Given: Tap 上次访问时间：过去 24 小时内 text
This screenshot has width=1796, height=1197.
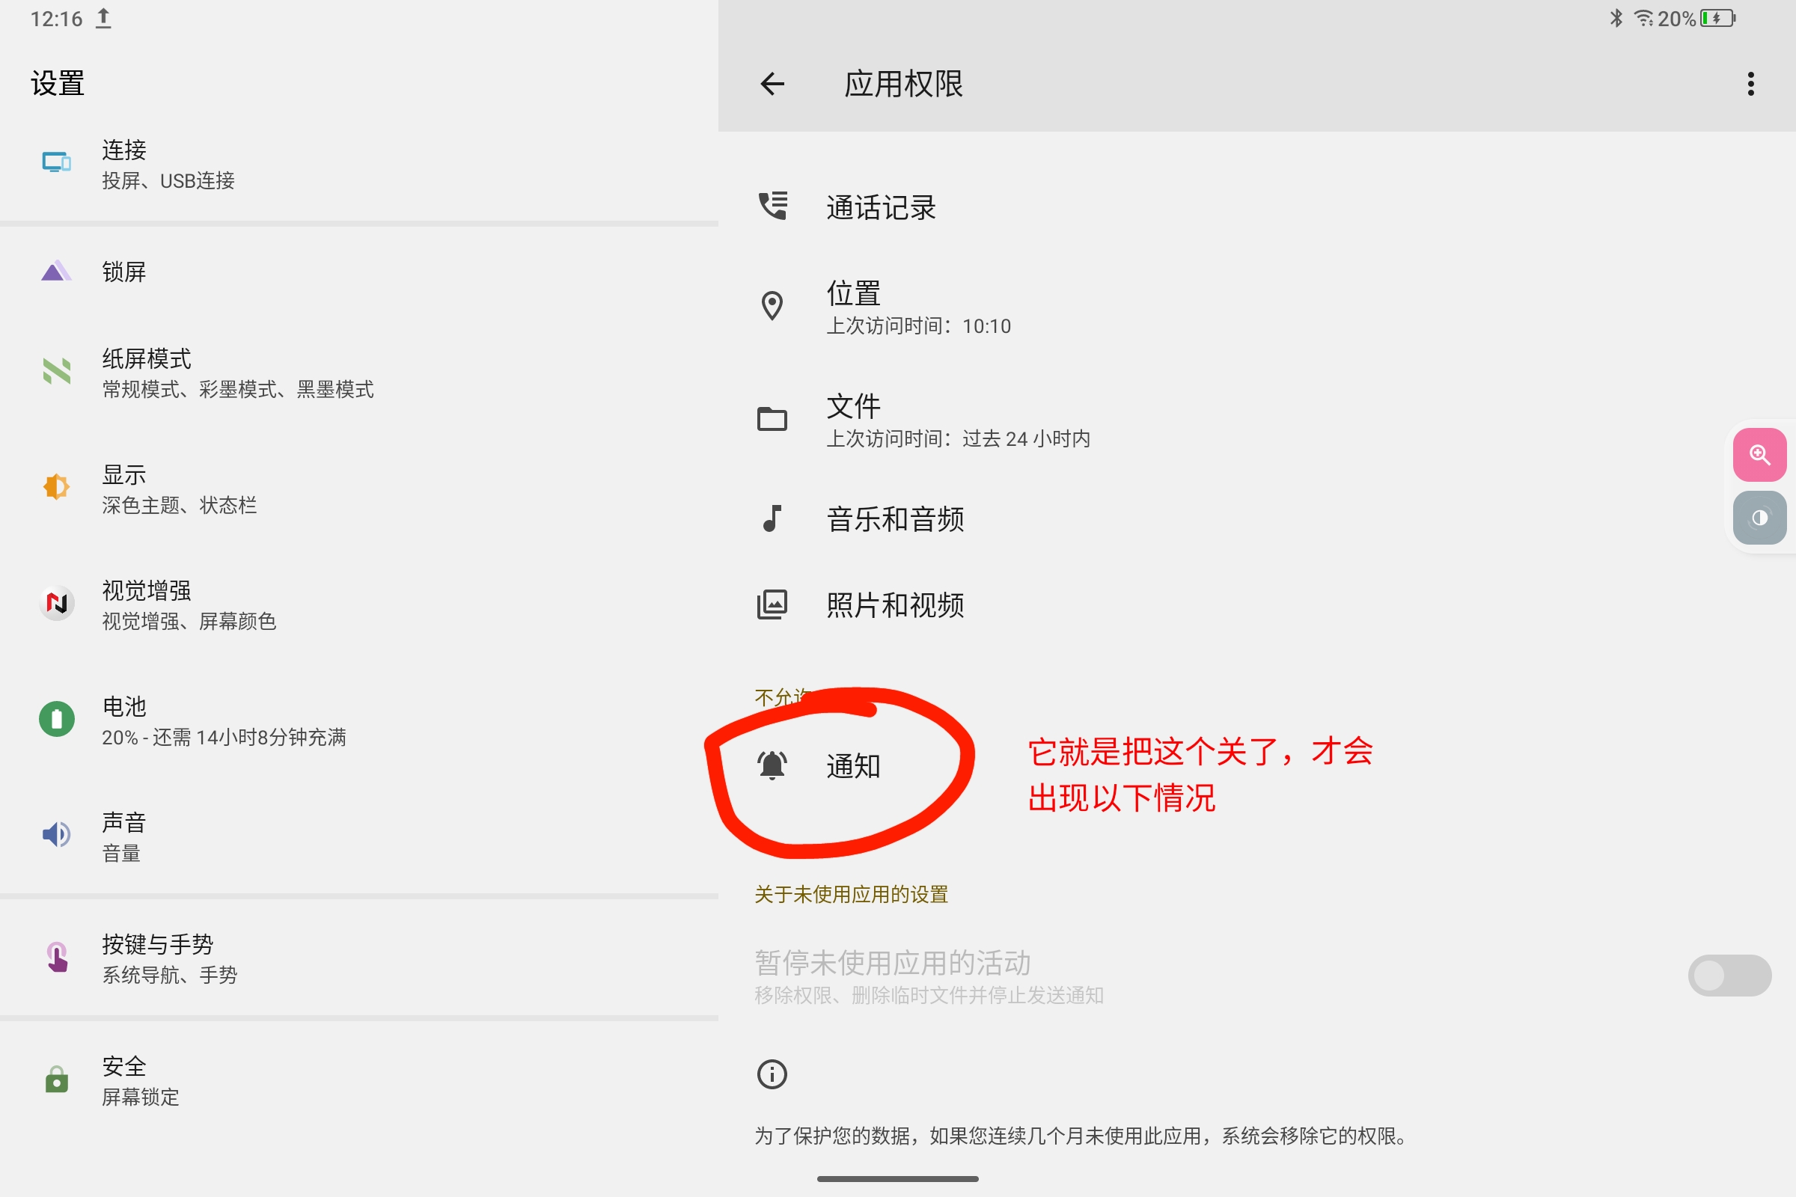Looking at the screenshot, I should point(959,438).
